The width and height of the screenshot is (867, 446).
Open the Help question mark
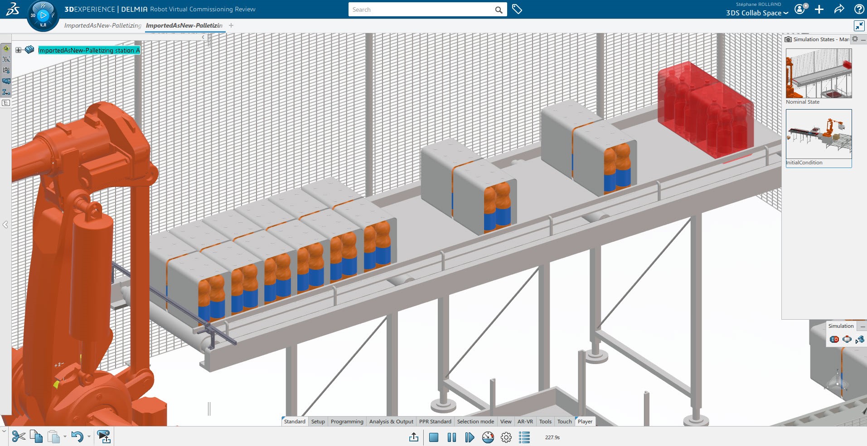pos(858,10)
